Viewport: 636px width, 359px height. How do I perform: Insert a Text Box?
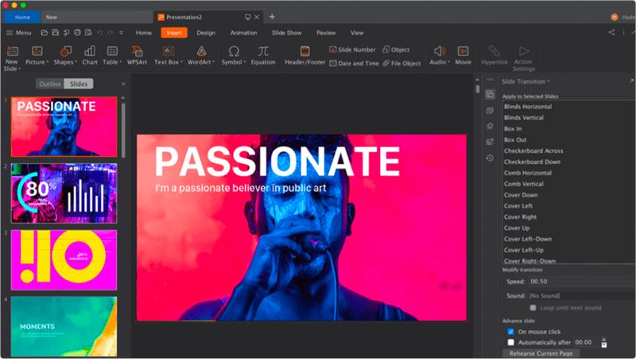167,54
